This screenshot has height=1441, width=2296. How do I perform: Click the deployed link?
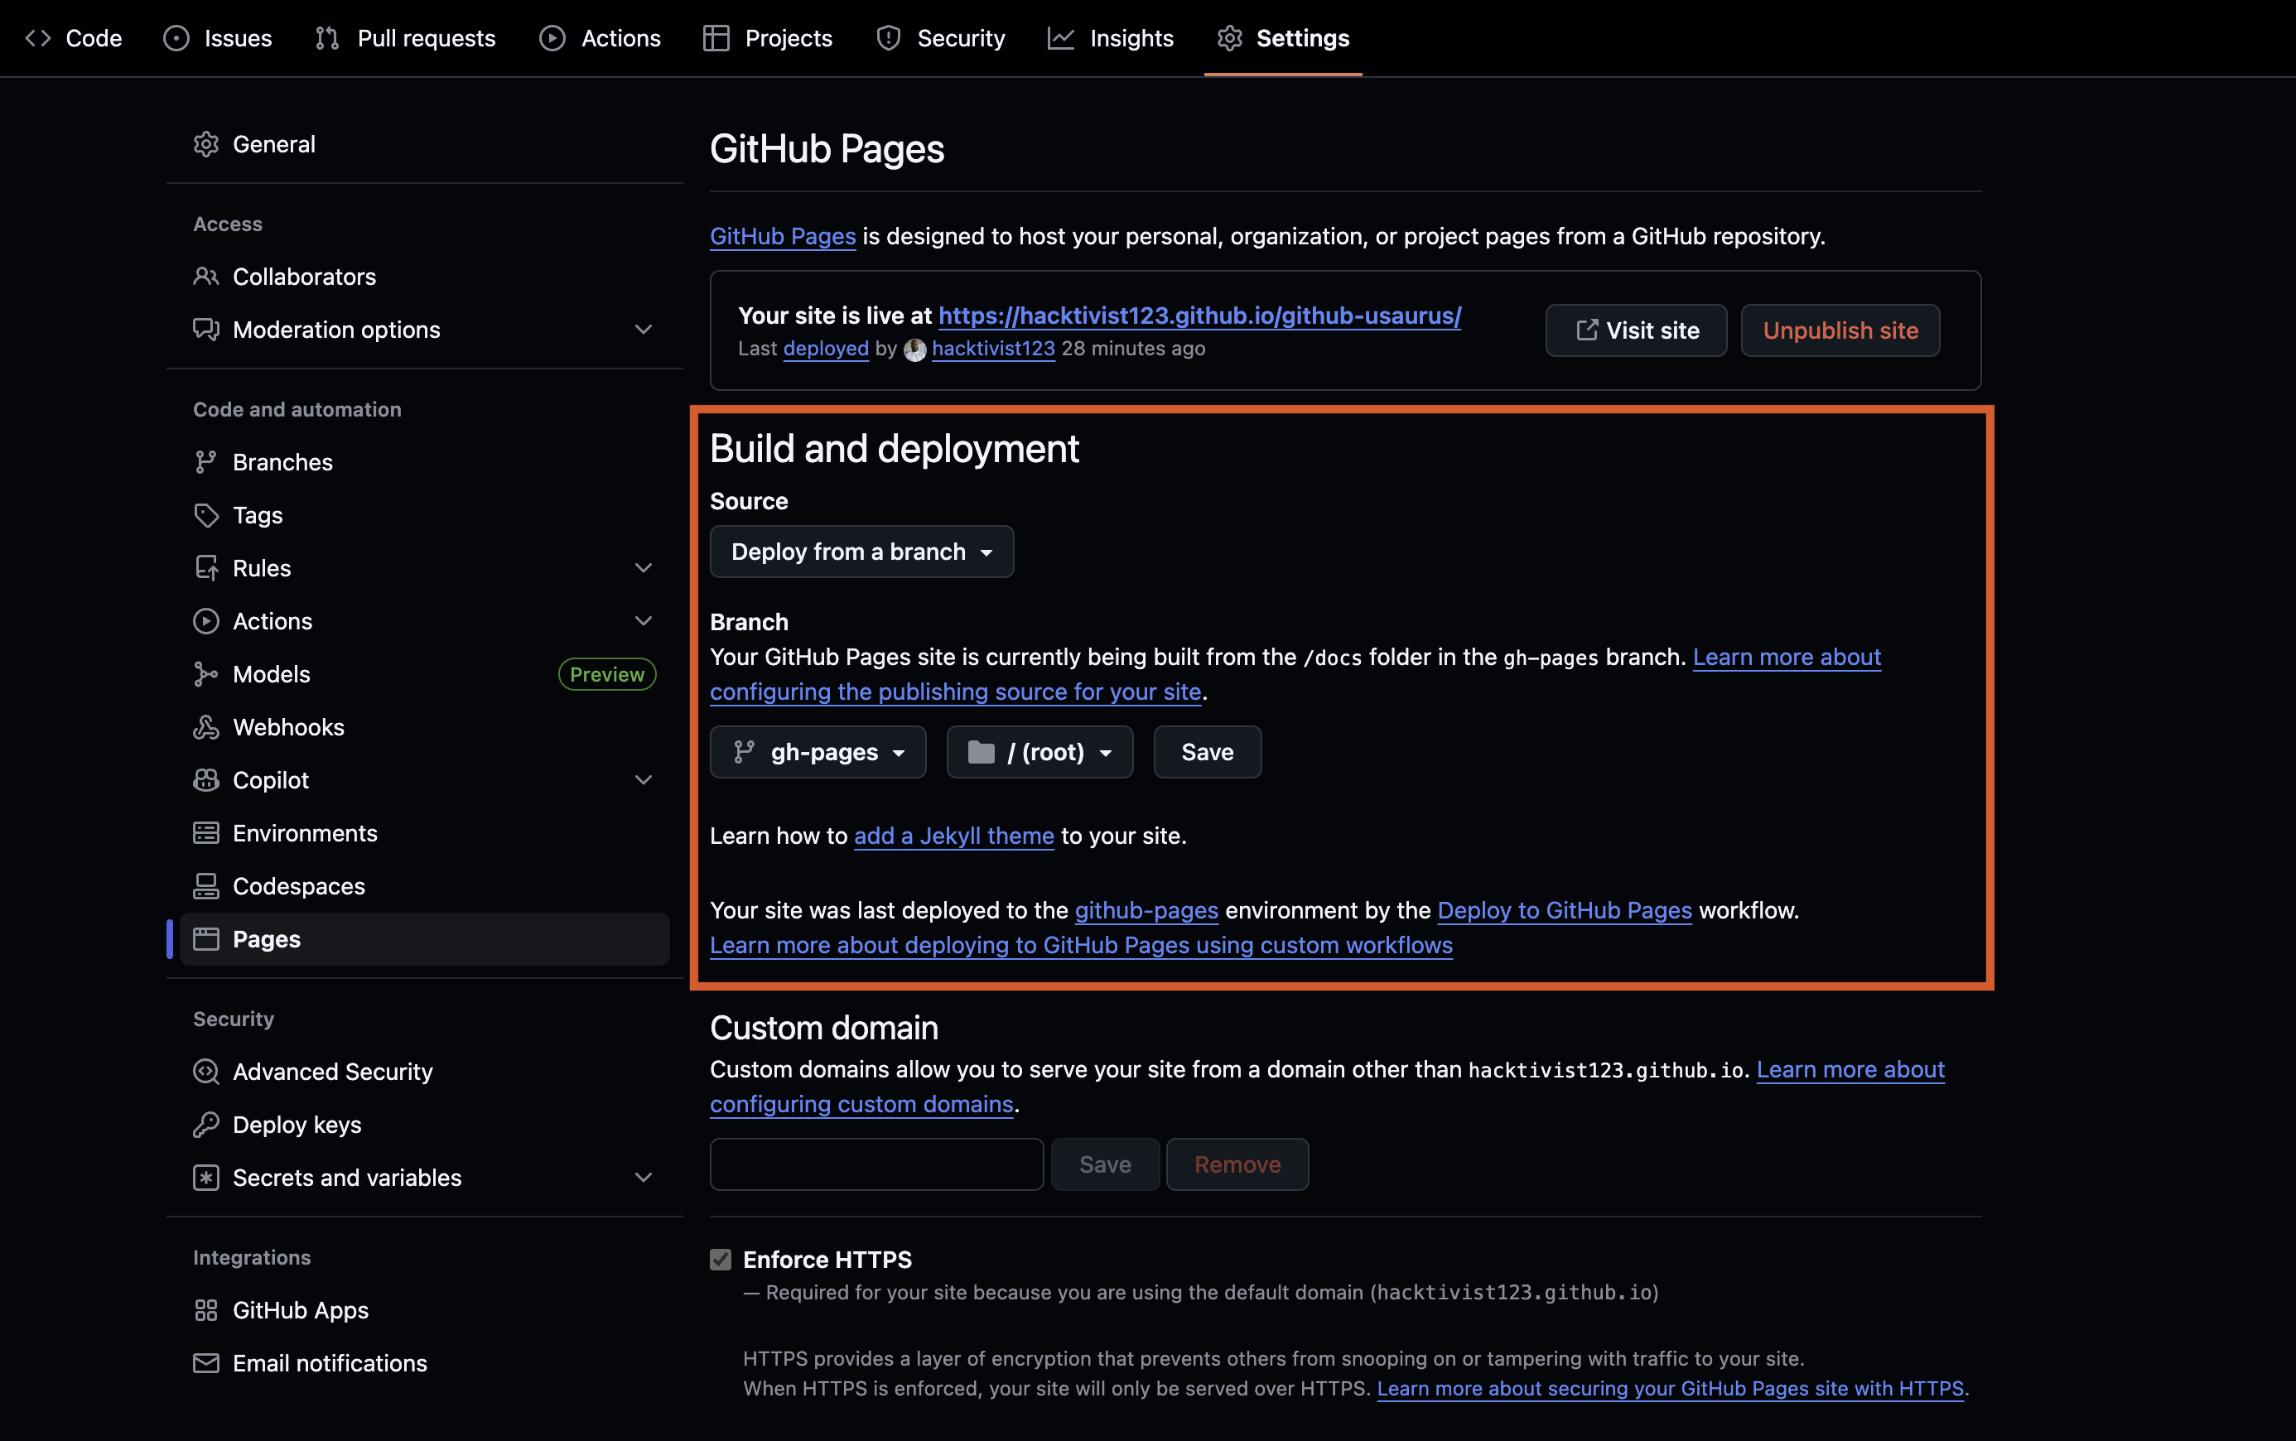click(827, 349)
